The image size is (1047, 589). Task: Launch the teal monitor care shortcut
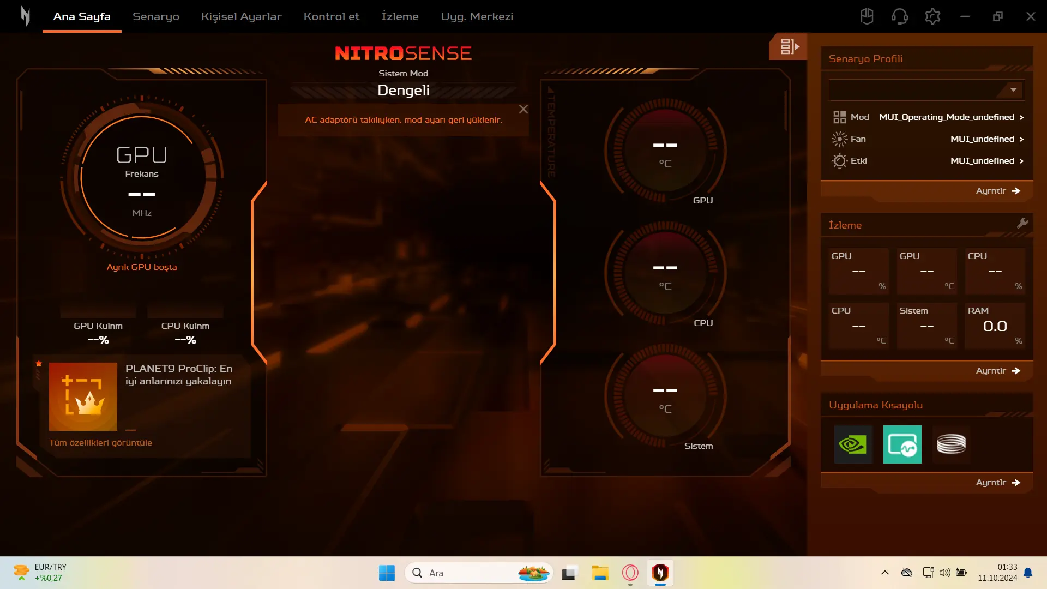[x=902, y=444]
